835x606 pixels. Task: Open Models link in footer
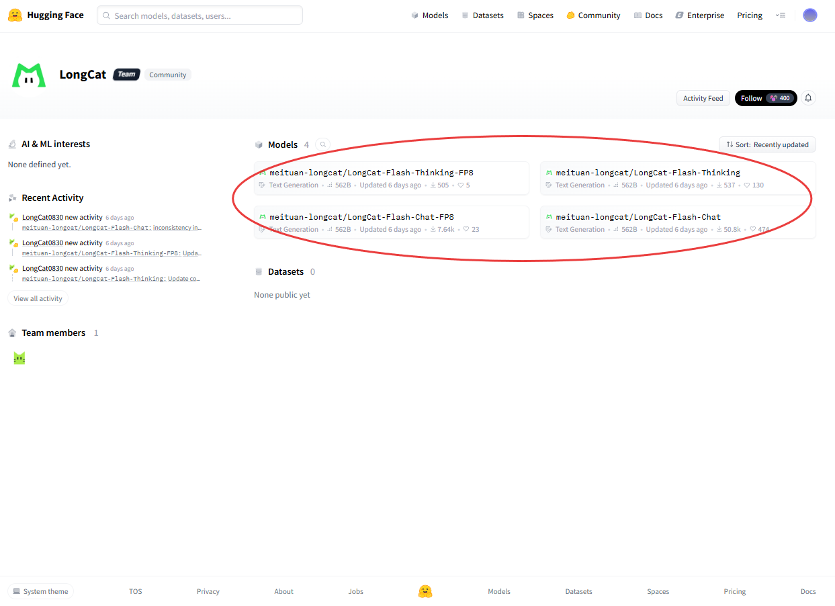point(499,591)
